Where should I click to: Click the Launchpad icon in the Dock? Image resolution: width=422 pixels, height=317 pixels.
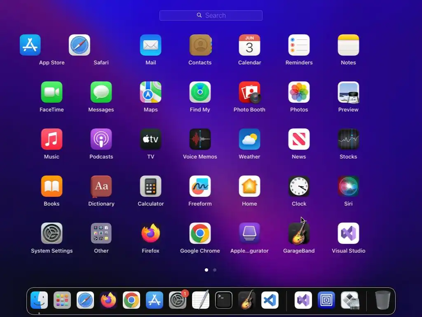coord(62,300)
